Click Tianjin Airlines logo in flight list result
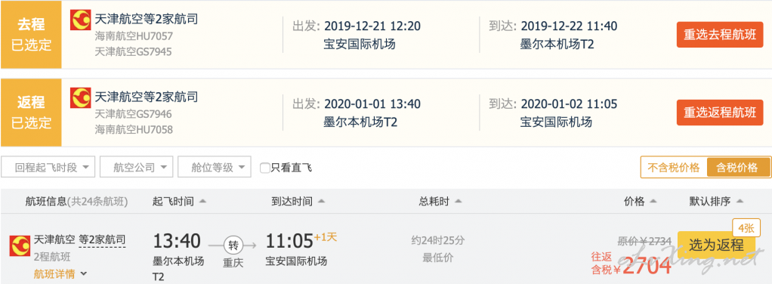The width and height of the screenshot is (772, 284). pos(20,245)
